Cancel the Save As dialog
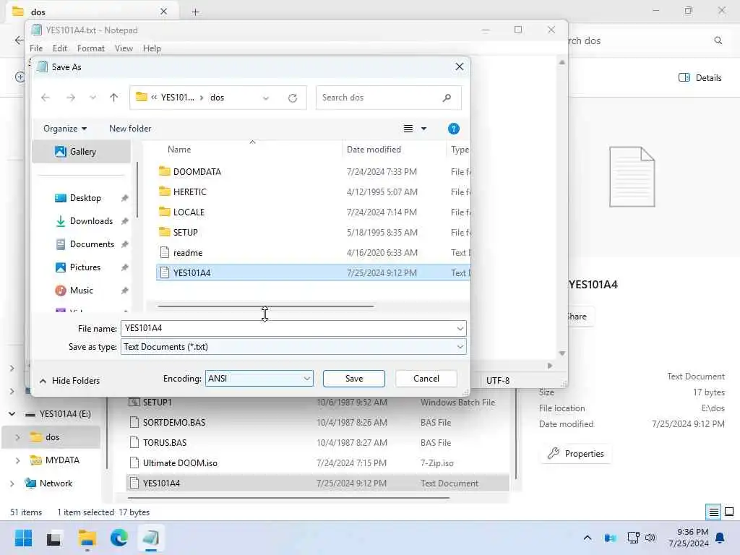Viewport: 740px width, 555px height. pos(426,379)
